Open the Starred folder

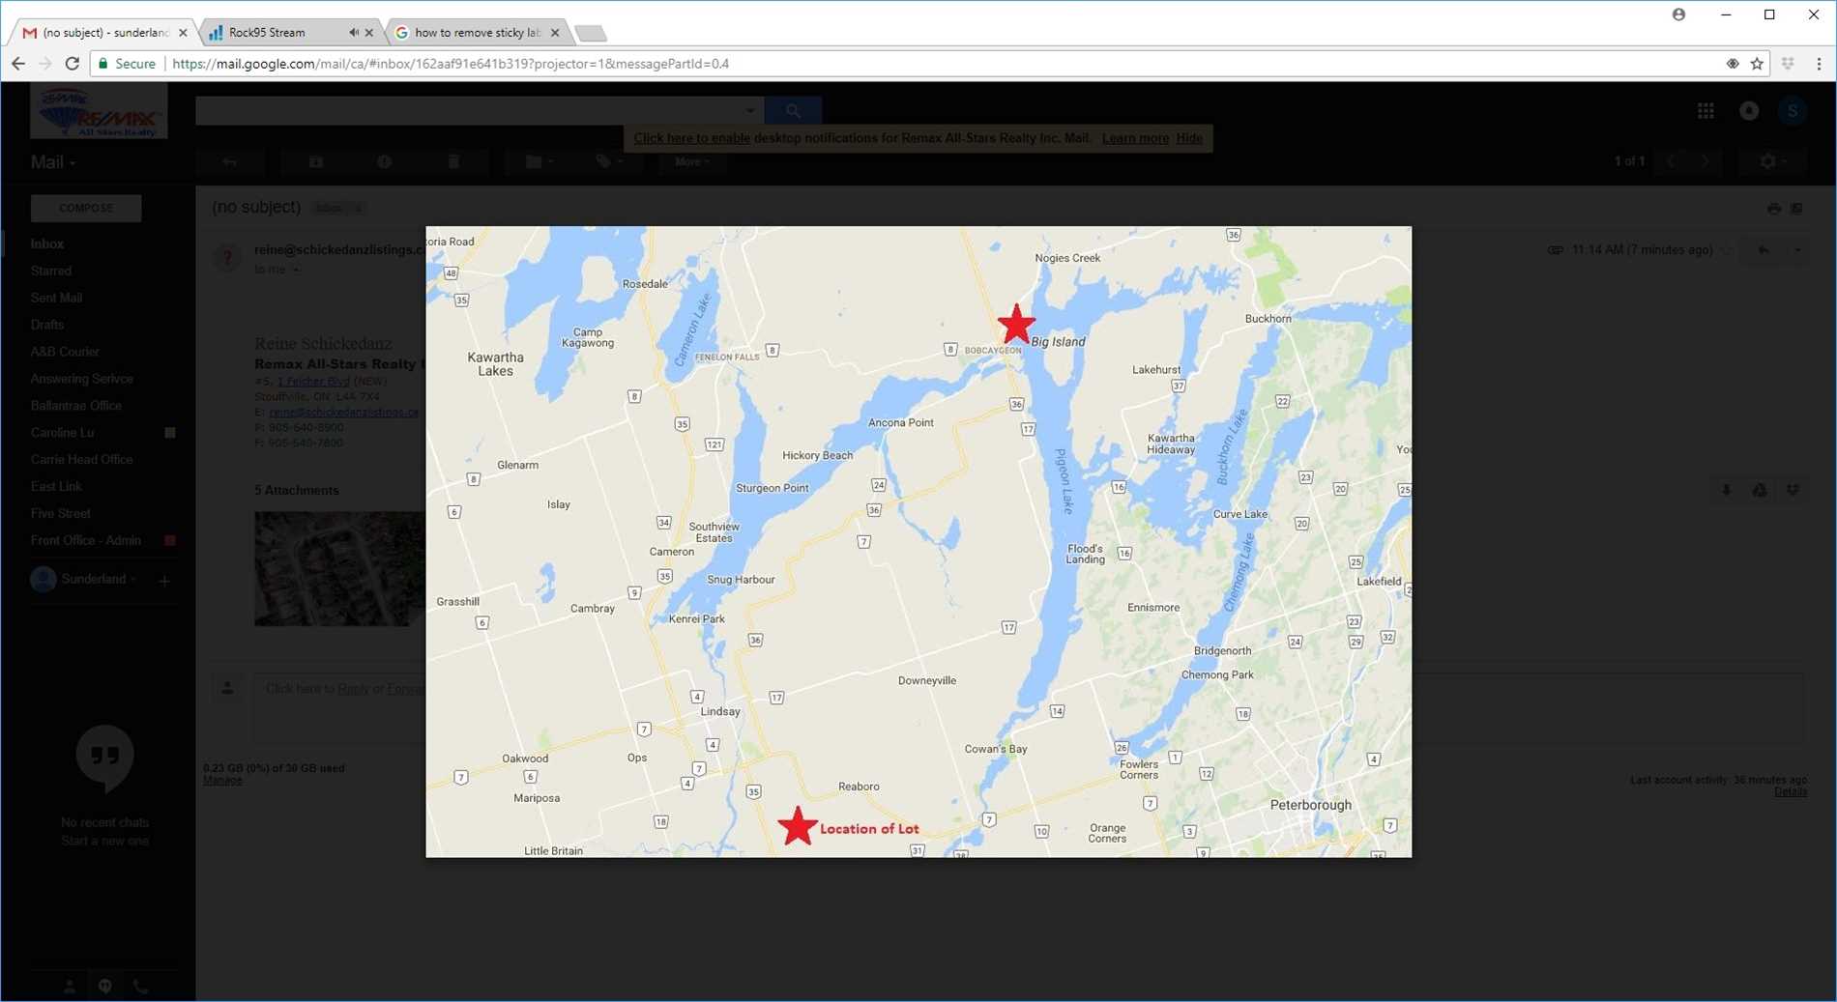(x=51, y=272)
